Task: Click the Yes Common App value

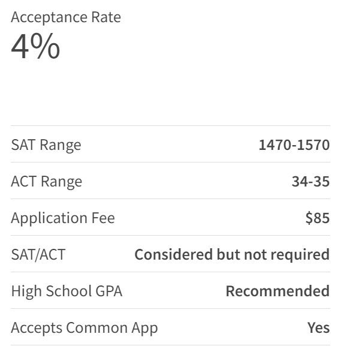Action: [318, 328]
